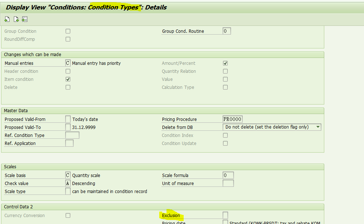Screen dimensions: 364x224
Task: Click the Pricing Procedure input field
Action: tap(233, 119)
